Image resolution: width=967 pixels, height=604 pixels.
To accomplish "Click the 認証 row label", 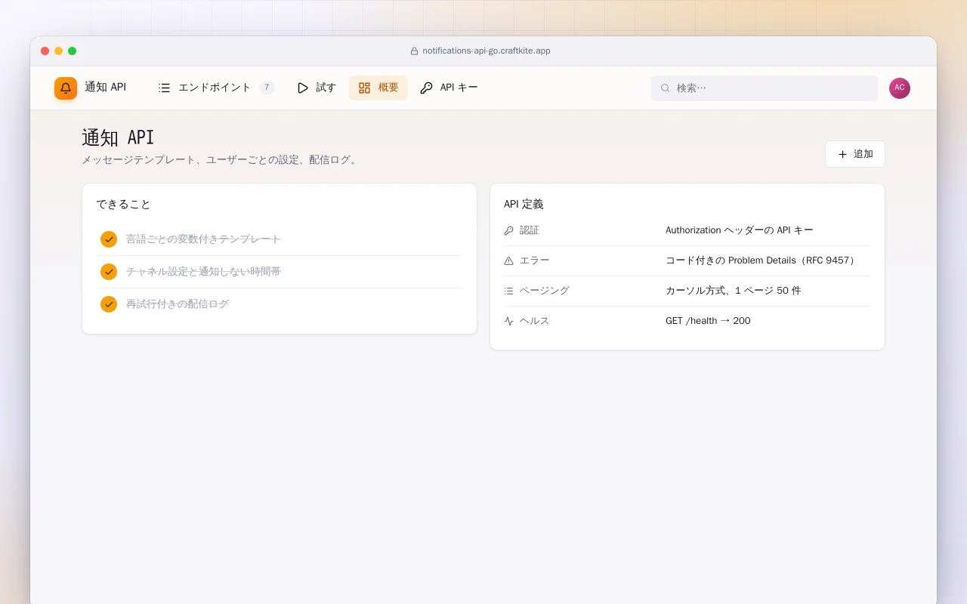I will click(530, 230).
